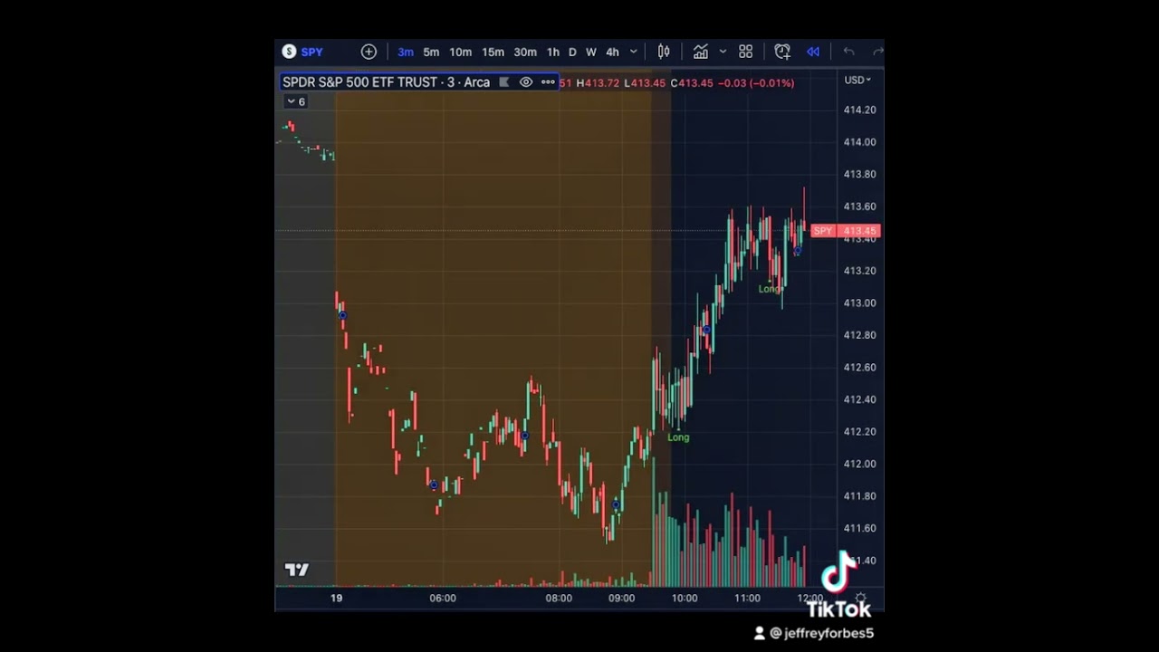This screenshot has width=1159, height=652.
Task: Click the TradingView logo on the chart
Action: (297, 570)
